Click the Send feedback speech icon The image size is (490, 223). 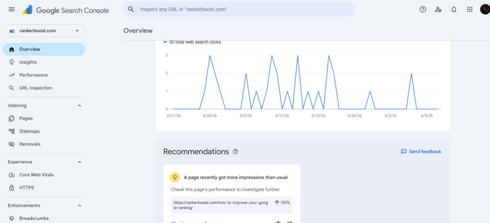coord(404,151)
